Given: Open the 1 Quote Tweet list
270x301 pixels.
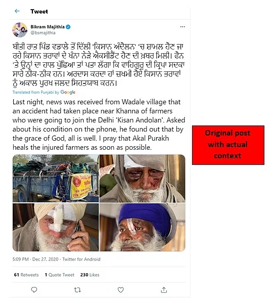Looking at the screenshot, I should 59,275.
